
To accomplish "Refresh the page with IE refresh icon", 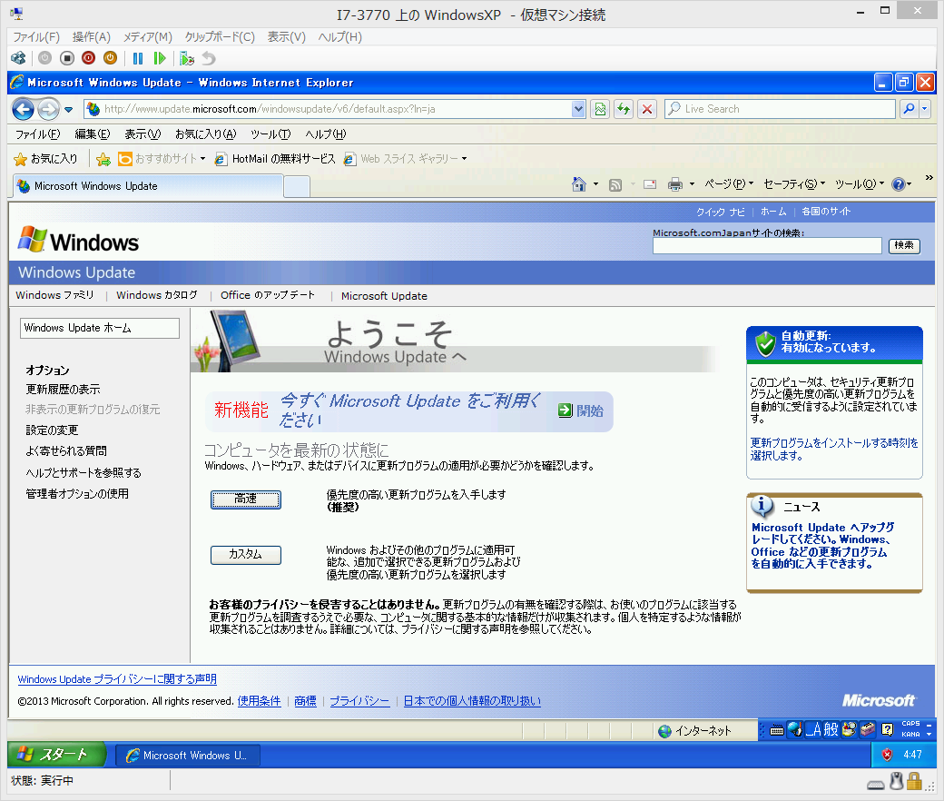I will coord(624,109).
